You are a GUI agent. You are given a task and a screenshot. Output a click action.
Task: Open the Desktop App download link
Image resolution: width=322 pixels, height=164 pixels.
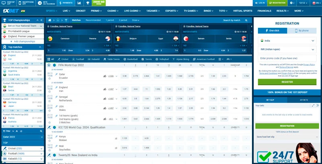[8, 3]
